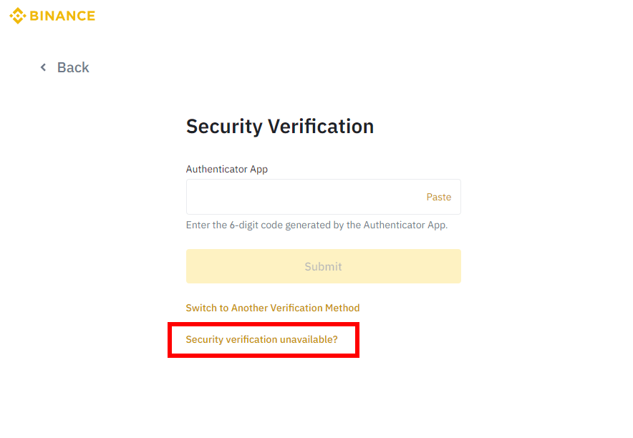Click the left edge of the code input box

tap(192, 197)
